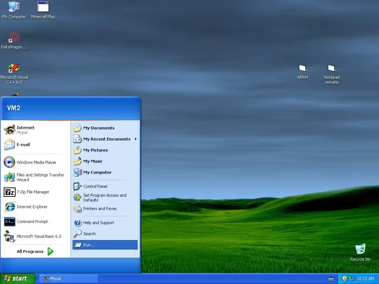The height and width of the screenshot is (284, 379).
Task: Click the VM2 user name header
Action: coord(14,108)
